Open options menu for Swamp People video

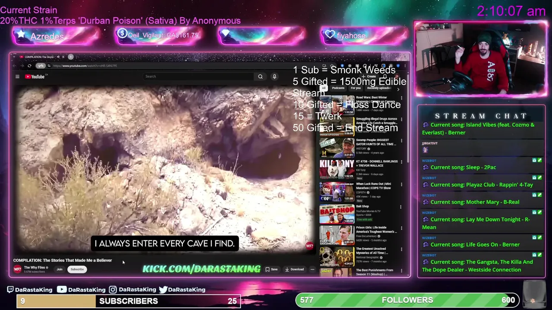[401, 141]
